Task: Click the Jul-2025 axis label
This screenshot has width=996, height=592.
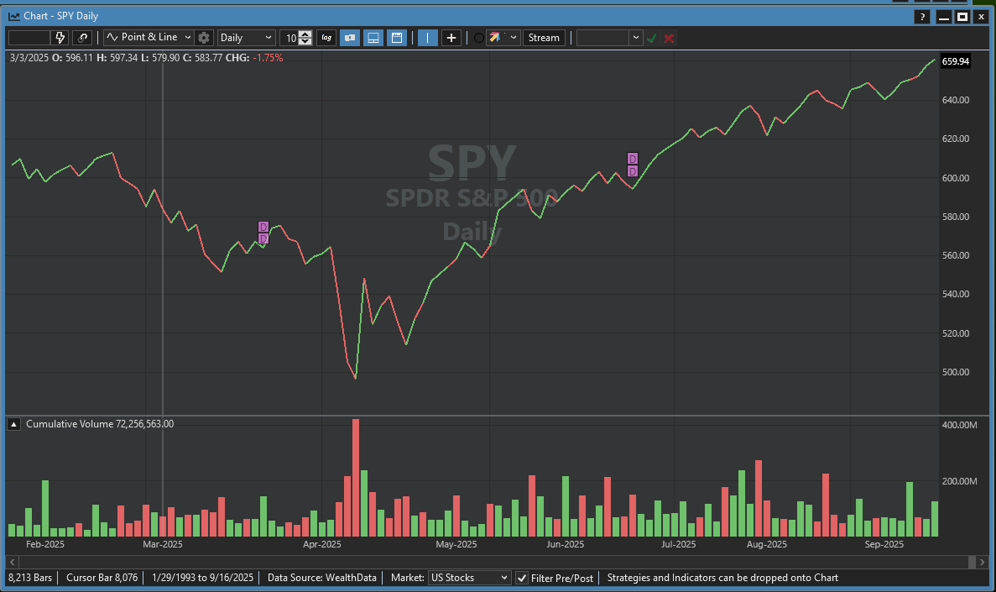Action: point(678,544)
